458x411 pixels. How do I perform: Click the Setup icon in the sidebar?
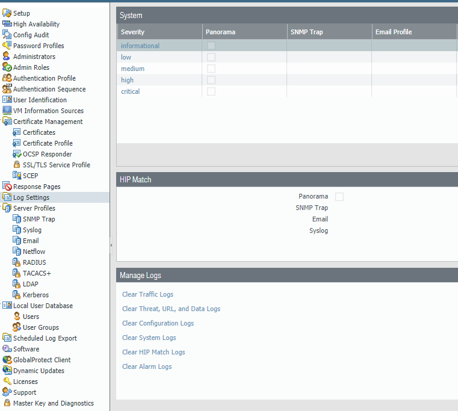pyautogui.click(x=7, y=13)
